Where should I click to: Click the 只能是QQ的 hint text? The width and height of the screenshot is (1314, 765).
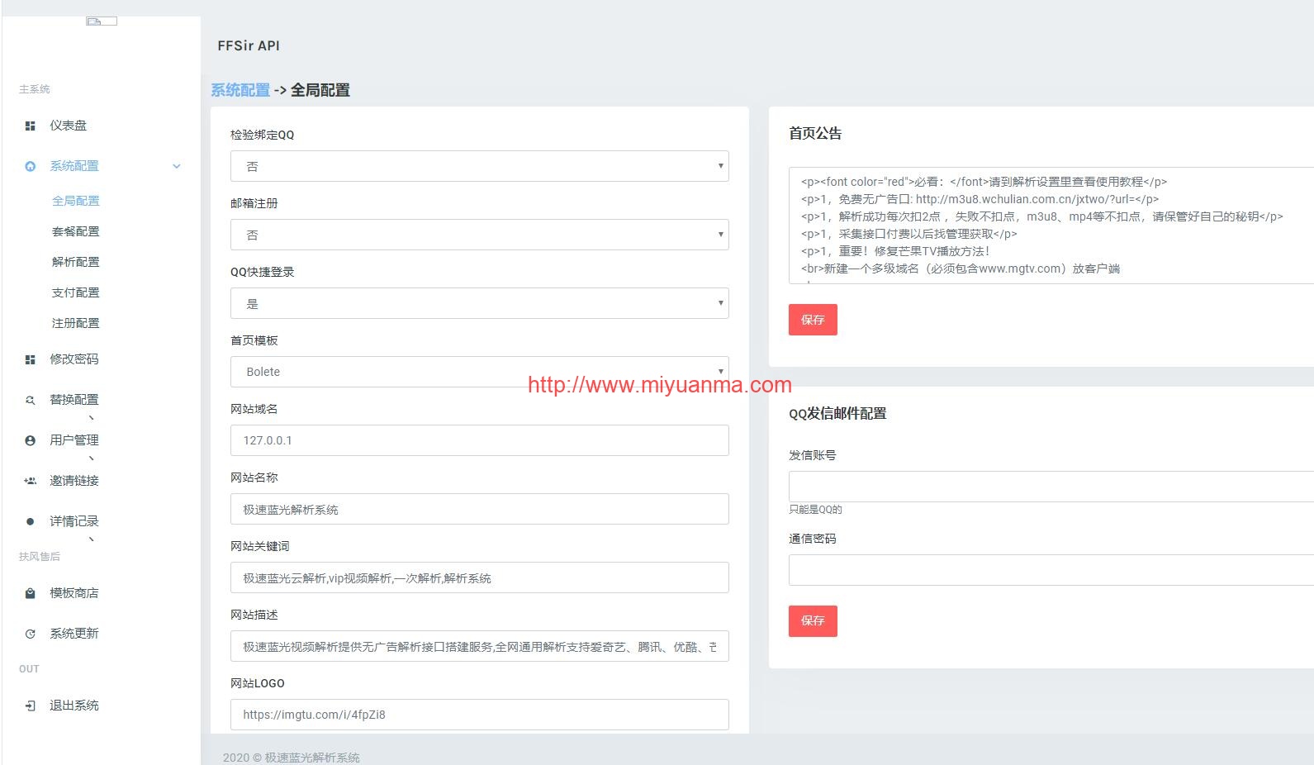pos(815,510)
